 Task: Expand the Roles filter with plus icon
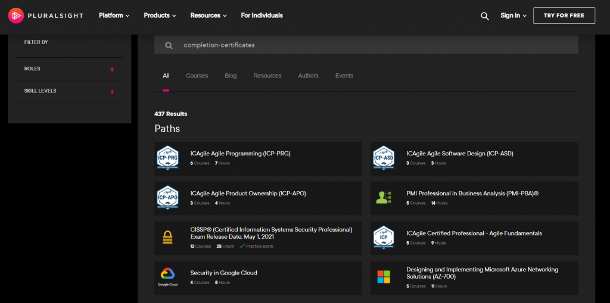112,70
